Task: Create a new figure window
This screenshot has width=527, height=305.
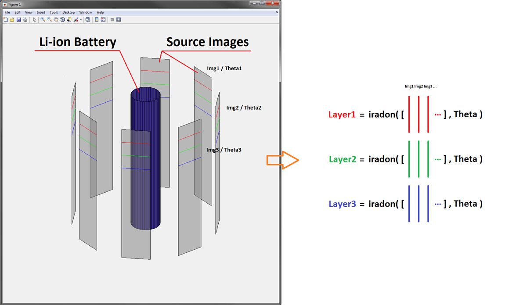Action: [x=5, y=19]
